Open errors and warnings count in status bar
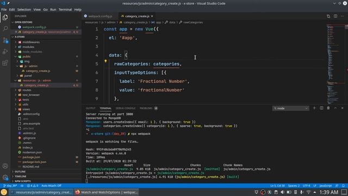This screenshot has width=348, height=196. pos(33,186)
